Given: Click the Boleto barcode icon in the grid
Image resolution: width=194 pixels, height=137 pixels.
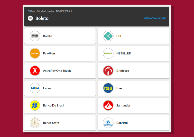Looking at the screenshot, I should [x=35, y=36].
